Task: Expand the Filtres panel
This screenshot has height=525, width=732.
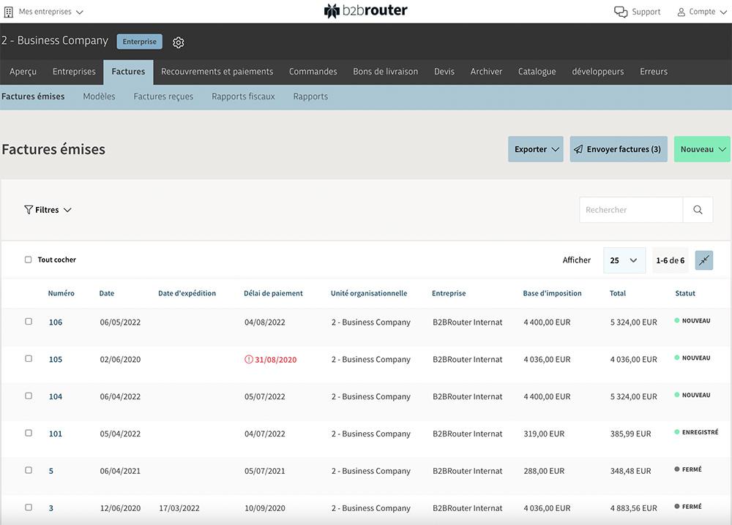Action: (x=48, y=210)
